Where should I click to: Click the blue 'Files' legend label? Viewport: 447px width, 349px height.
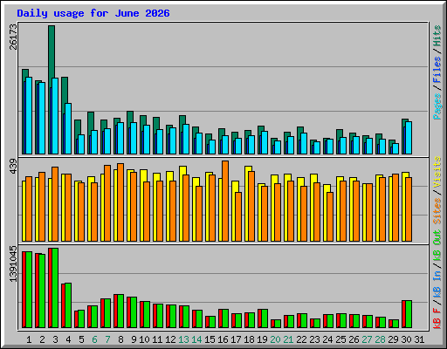(x=437, y=70)
